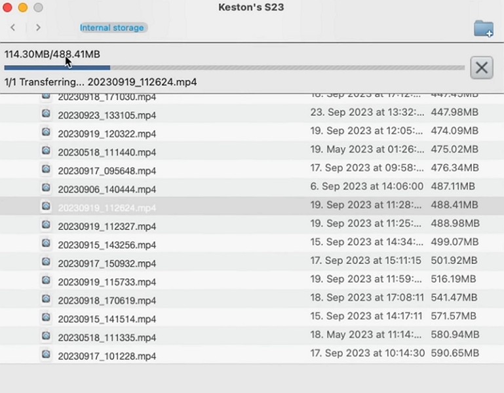Click file icon for 20230917_150932.mp4

[46, 262]
